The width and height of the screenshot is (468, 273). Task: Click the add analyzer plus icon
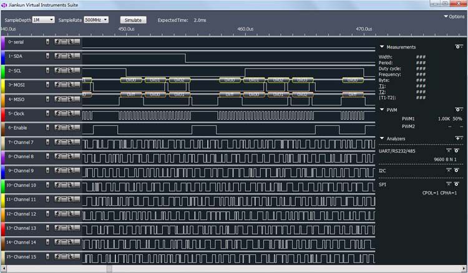tap(459, 138)
